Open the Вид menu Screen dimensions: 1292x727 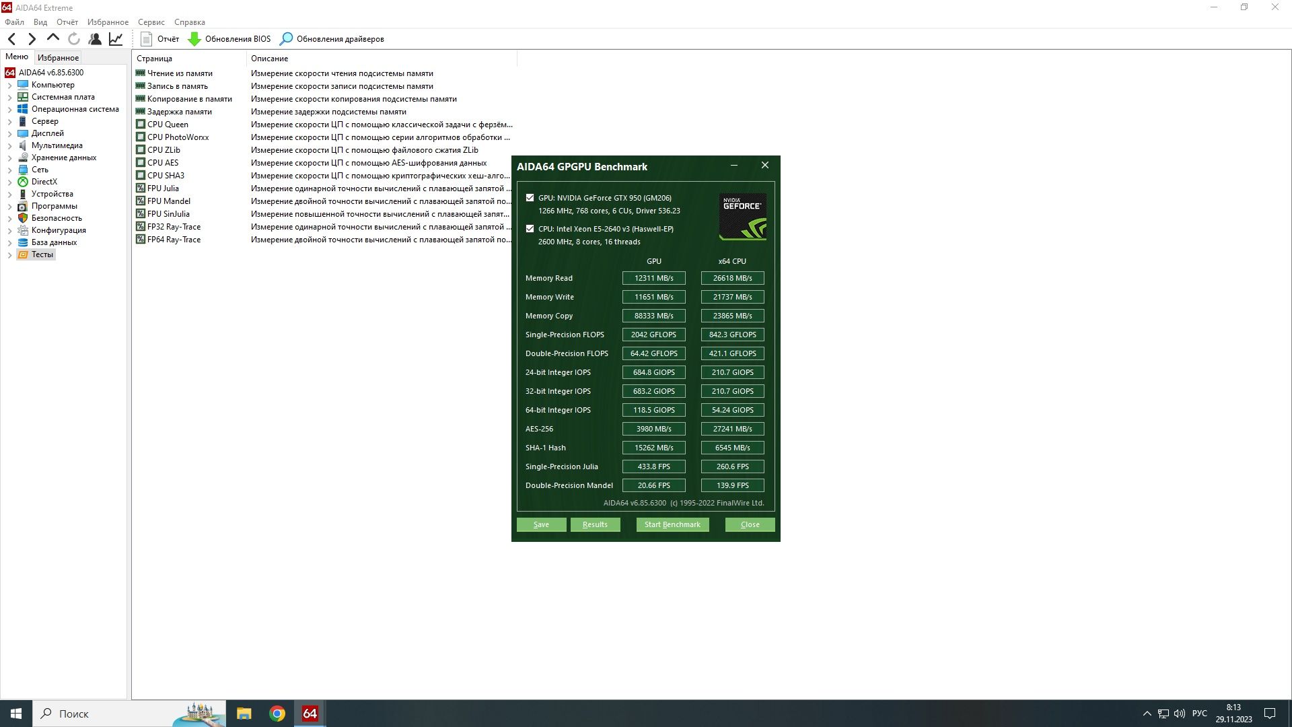(x=40, y=22)
